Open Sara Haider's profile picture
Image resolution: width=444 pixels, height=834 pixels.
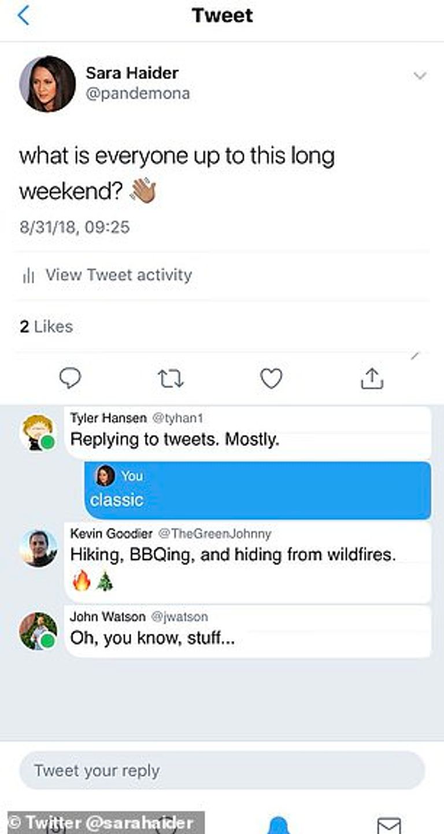click(47, 84)
